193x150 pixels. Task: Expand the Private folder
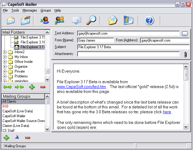point(5,71)
